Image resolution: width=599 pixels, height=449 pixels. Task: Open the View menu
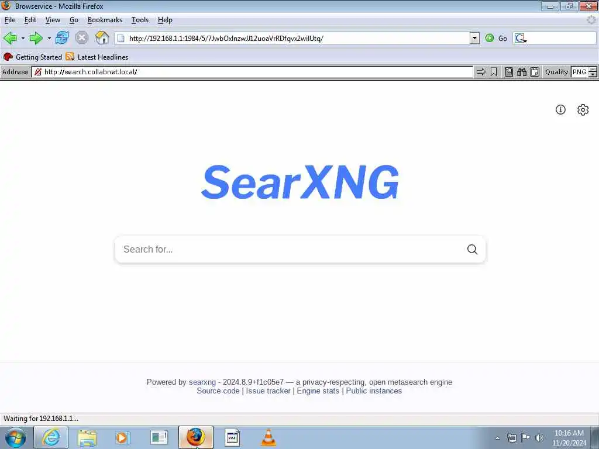[53, 20]
